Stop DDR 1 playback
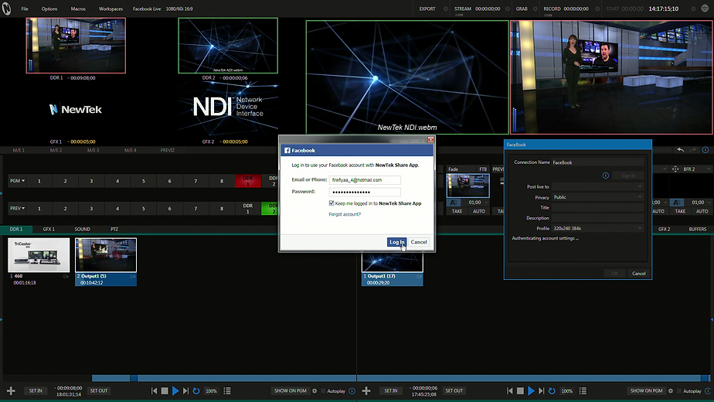Image resolution: width=714 pixels, height=402 pixels. tap(165, 390)
